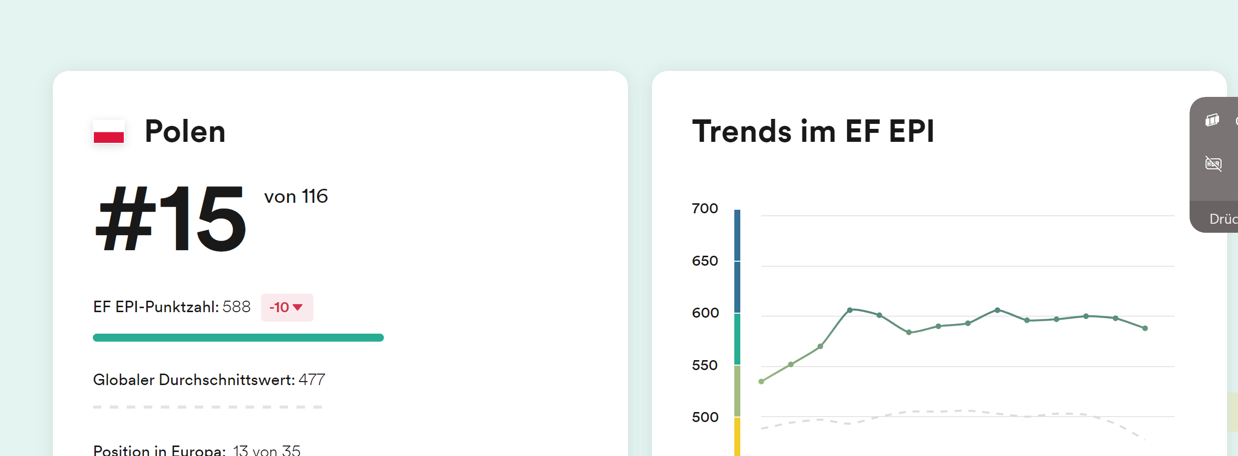Click the Poland flag icon
1238x456 pixels.
(x=109, y=132)
